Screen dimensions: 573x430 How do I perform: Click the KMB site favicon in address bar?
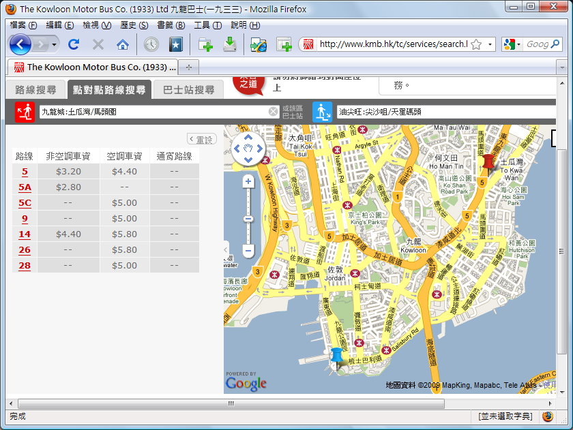click(x=308, y=44)
